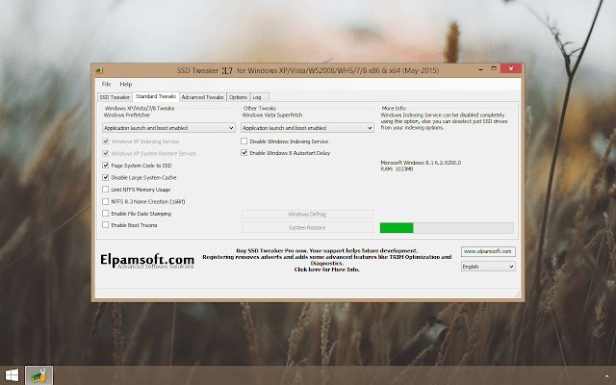Click the RAM: 1023MB text

[x=397, y=169]
